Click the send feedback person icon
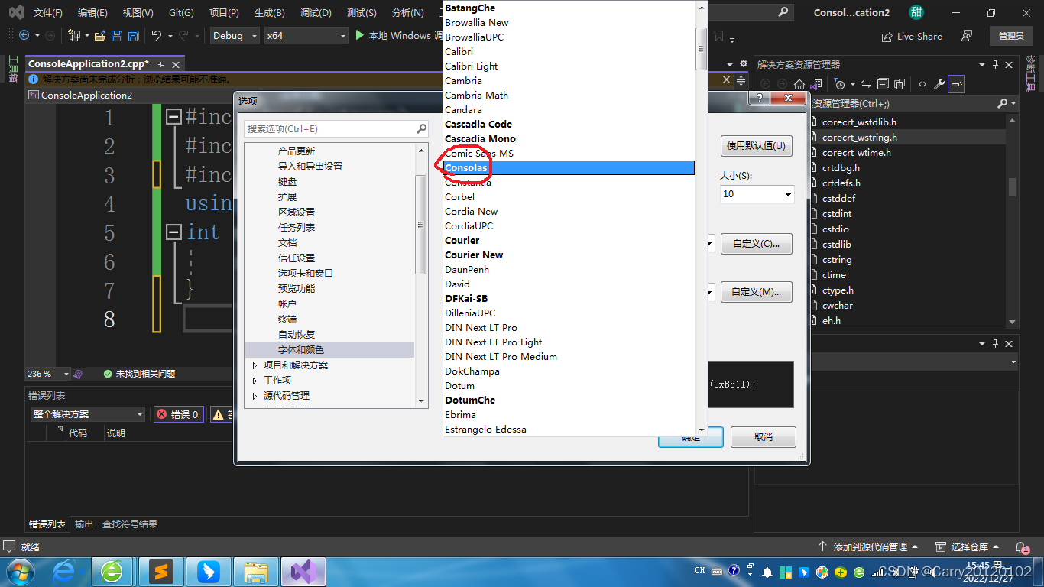Screen dimensions: 1044x587 point(968,36)
